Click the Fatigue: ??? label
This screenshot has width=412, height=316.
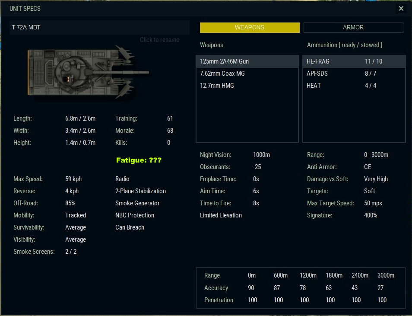139,160
